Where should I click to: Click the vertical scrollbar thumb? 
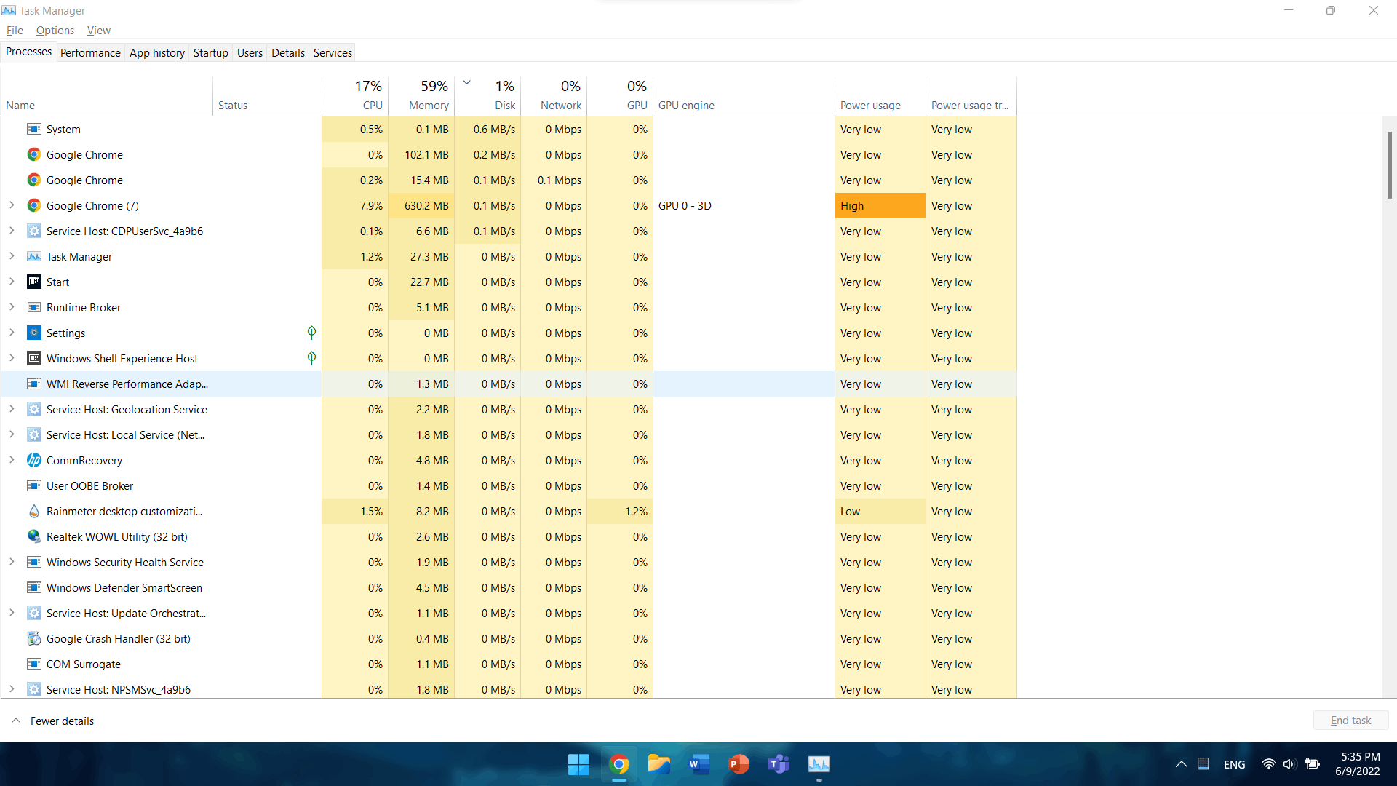coord(1389,165)
